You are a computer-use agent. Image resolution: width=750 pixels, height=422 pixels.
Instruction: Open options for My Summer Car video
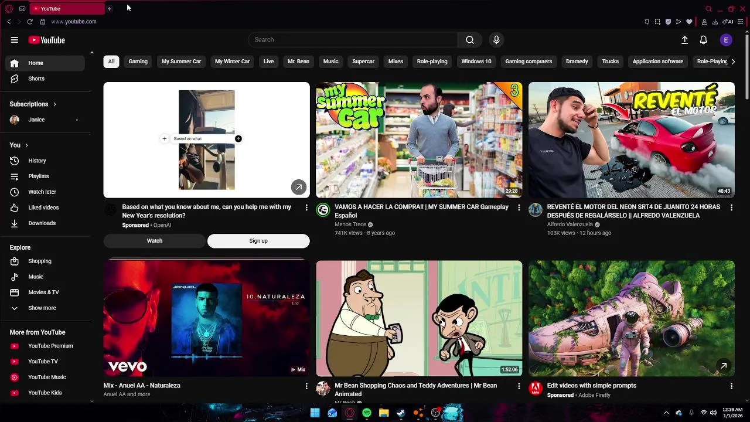[519, 207]
